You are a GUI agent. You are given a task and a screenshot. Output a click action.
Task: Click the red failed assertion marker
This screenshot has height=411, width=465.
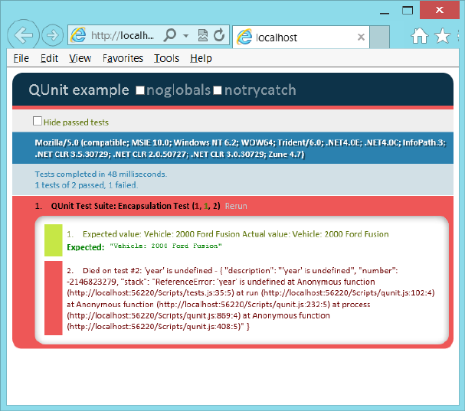tap(54, 298)
